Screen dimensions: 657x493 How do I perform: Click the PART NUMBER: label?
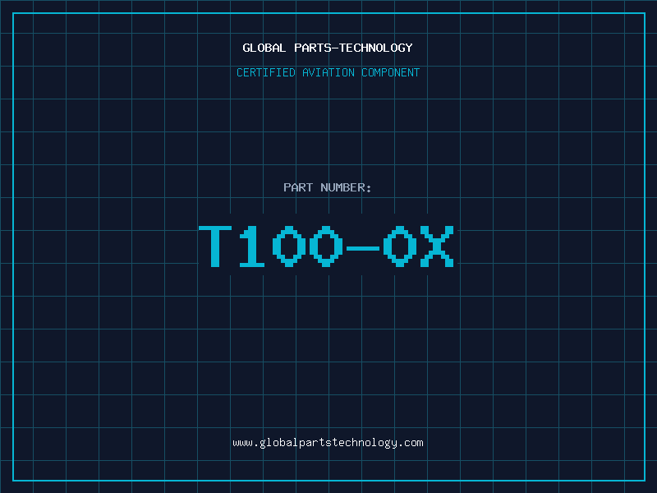(x=327, y=187)
